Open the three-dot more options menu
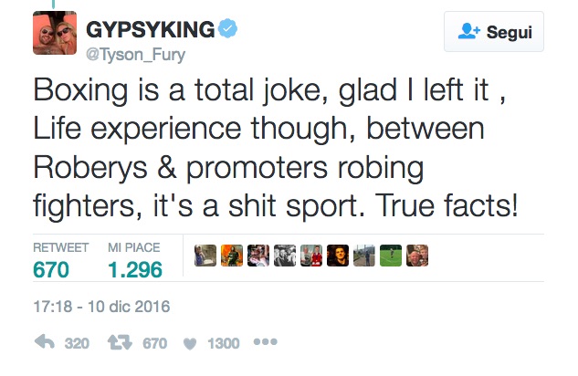 point(265,343)
